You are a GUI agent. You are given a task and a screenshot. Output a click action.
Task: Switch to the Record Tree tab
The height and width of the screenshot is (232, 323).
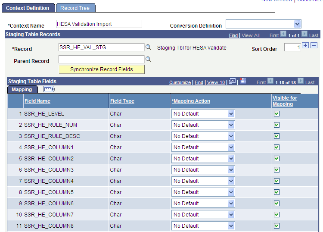[x=75, y=8]
